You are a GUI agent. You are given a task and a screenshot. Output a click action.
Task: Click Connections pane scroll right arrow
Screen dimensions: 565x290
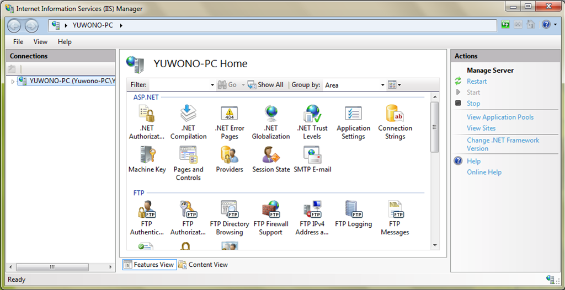click(110, 267)
